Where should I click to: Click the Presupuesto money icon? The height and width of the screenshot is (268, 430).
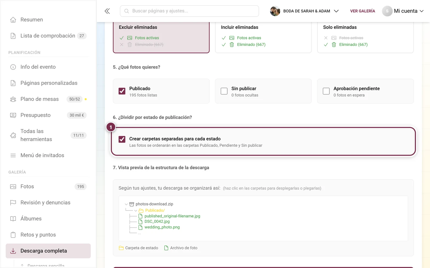pyautogui.click(x=13, y=115)
